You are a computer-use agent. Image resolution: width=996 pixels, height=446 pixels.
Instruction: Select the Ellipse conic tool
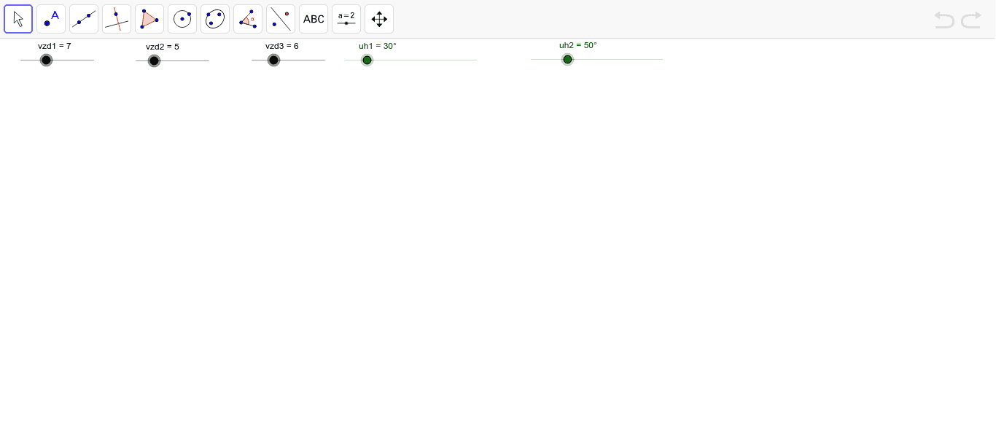pyautogui.click(x=215, y=19)
